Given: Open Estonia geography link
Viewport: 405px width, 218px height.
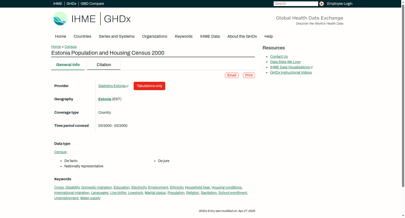Looking at the screenshot, I should [x=105, y=99].
